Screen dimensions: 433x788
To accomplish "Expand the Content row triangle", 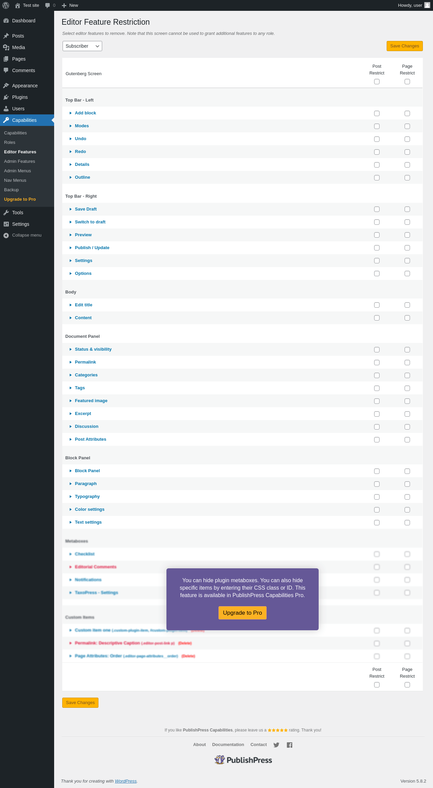I will tap(71, 318).
